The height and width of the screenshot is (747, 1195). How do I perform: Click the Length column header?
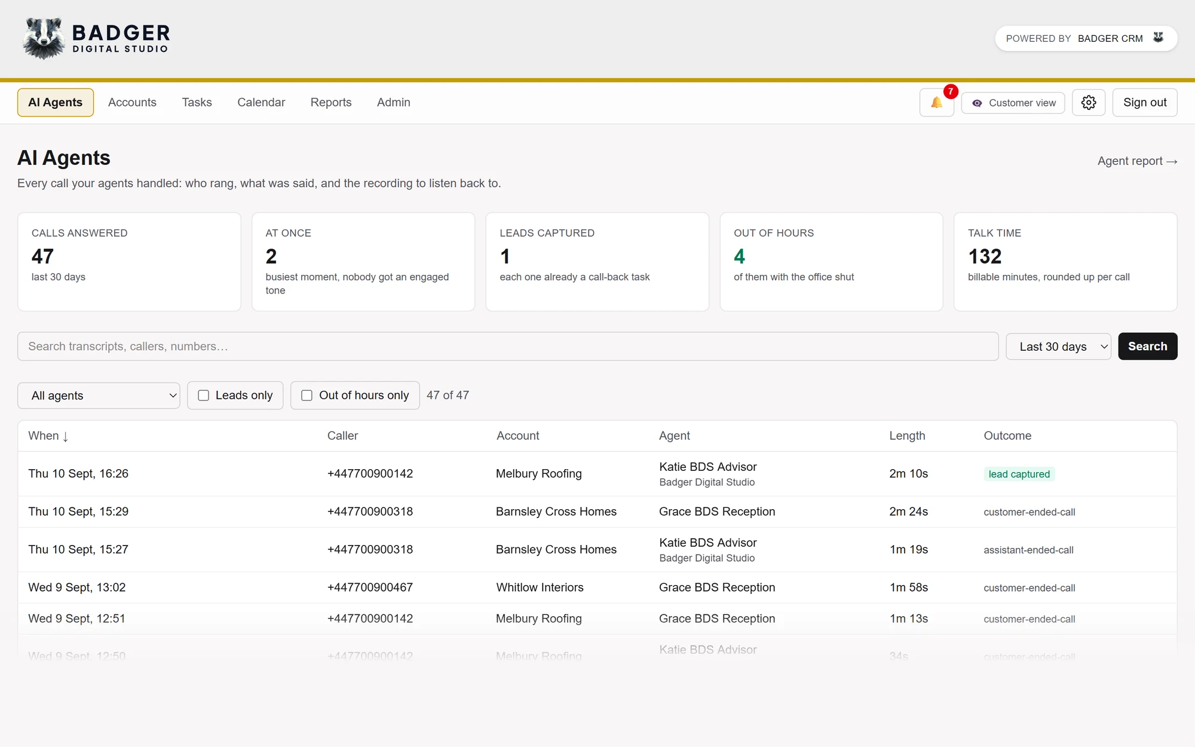click(907, 436)
